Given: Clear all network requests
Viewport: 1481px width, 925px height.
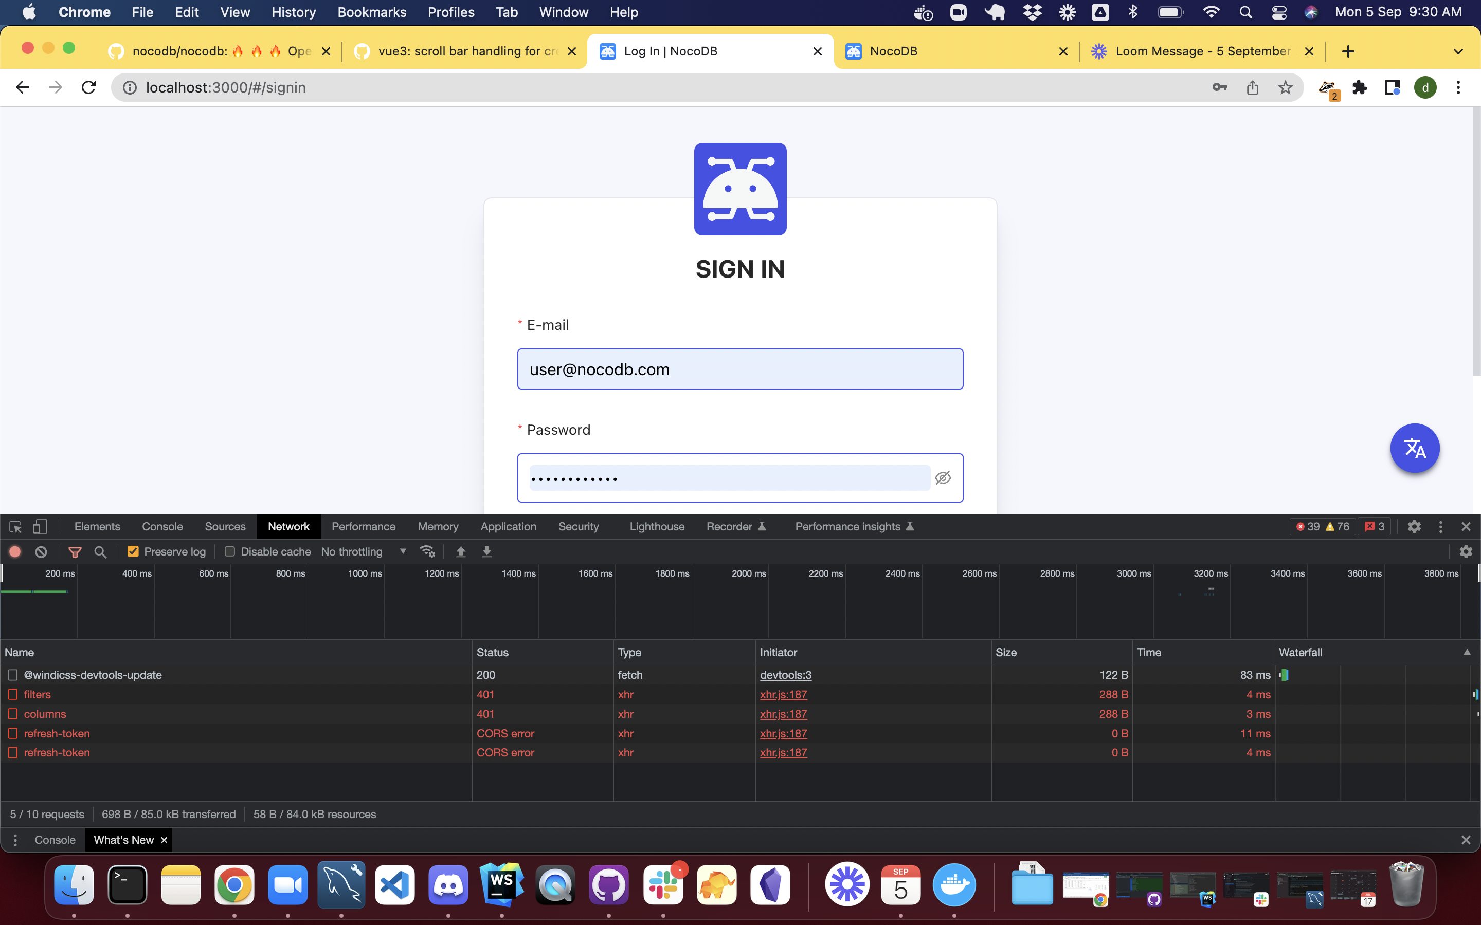Looking at the screenshot, I should point(41,551).
